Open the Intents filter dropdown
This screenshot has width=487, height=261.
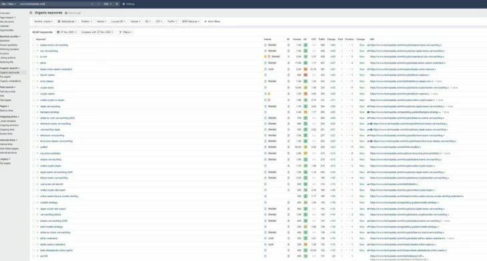coord(101,21)
